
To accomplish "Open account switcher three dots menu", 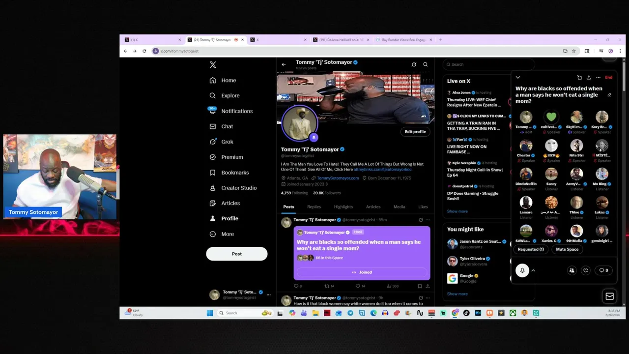I will click(268, 295).
